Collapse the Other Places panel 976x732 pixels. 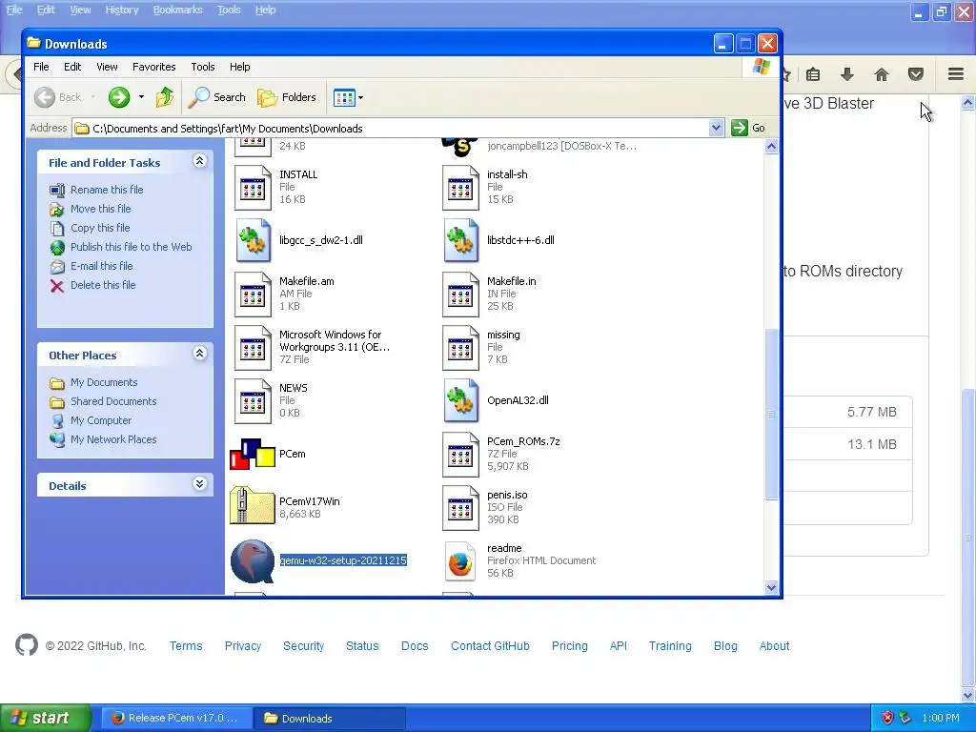(x=199, y=354)
